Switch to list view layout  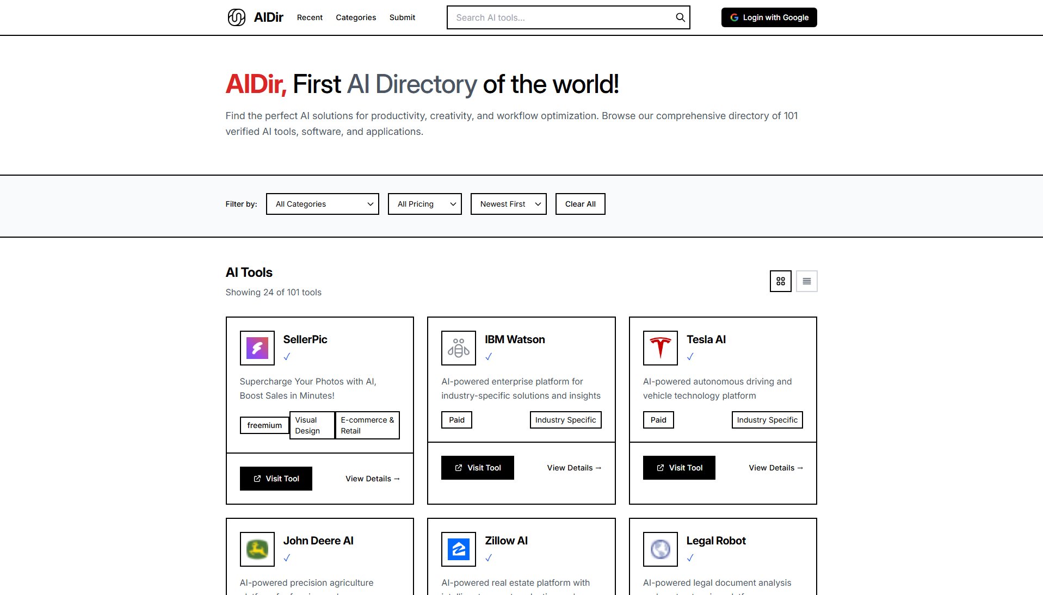(x=806, y=281)
